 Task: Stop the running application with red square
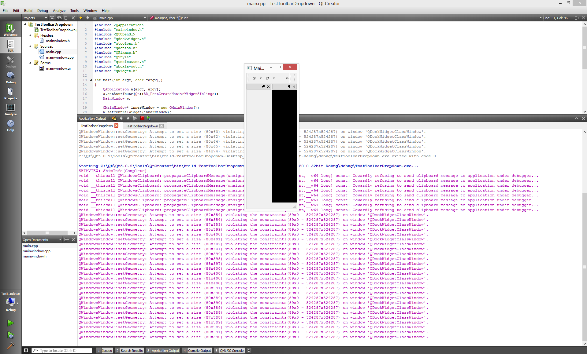[142, 118]
